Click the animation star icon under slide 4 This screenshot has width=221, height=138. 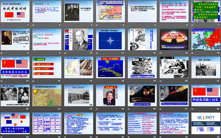pos(97,25)
